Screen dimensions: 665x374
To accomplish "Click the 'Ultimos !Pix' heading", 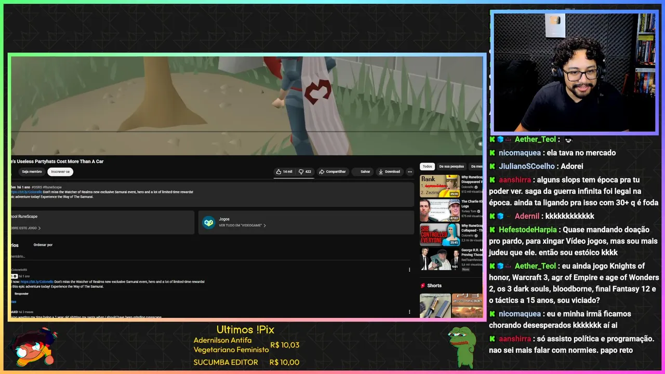I will tap(245, 330).
